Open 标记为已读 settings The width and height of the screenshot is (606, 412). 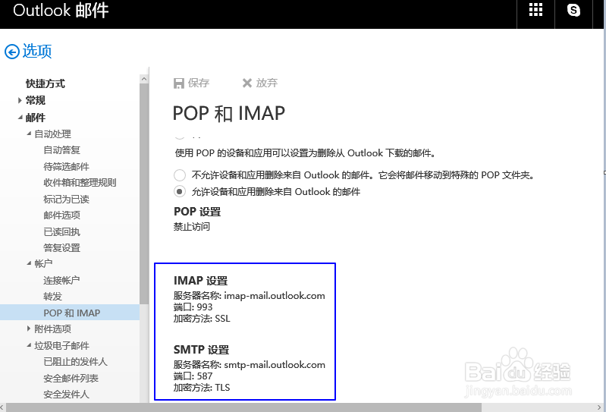click(x=66, y=200)
